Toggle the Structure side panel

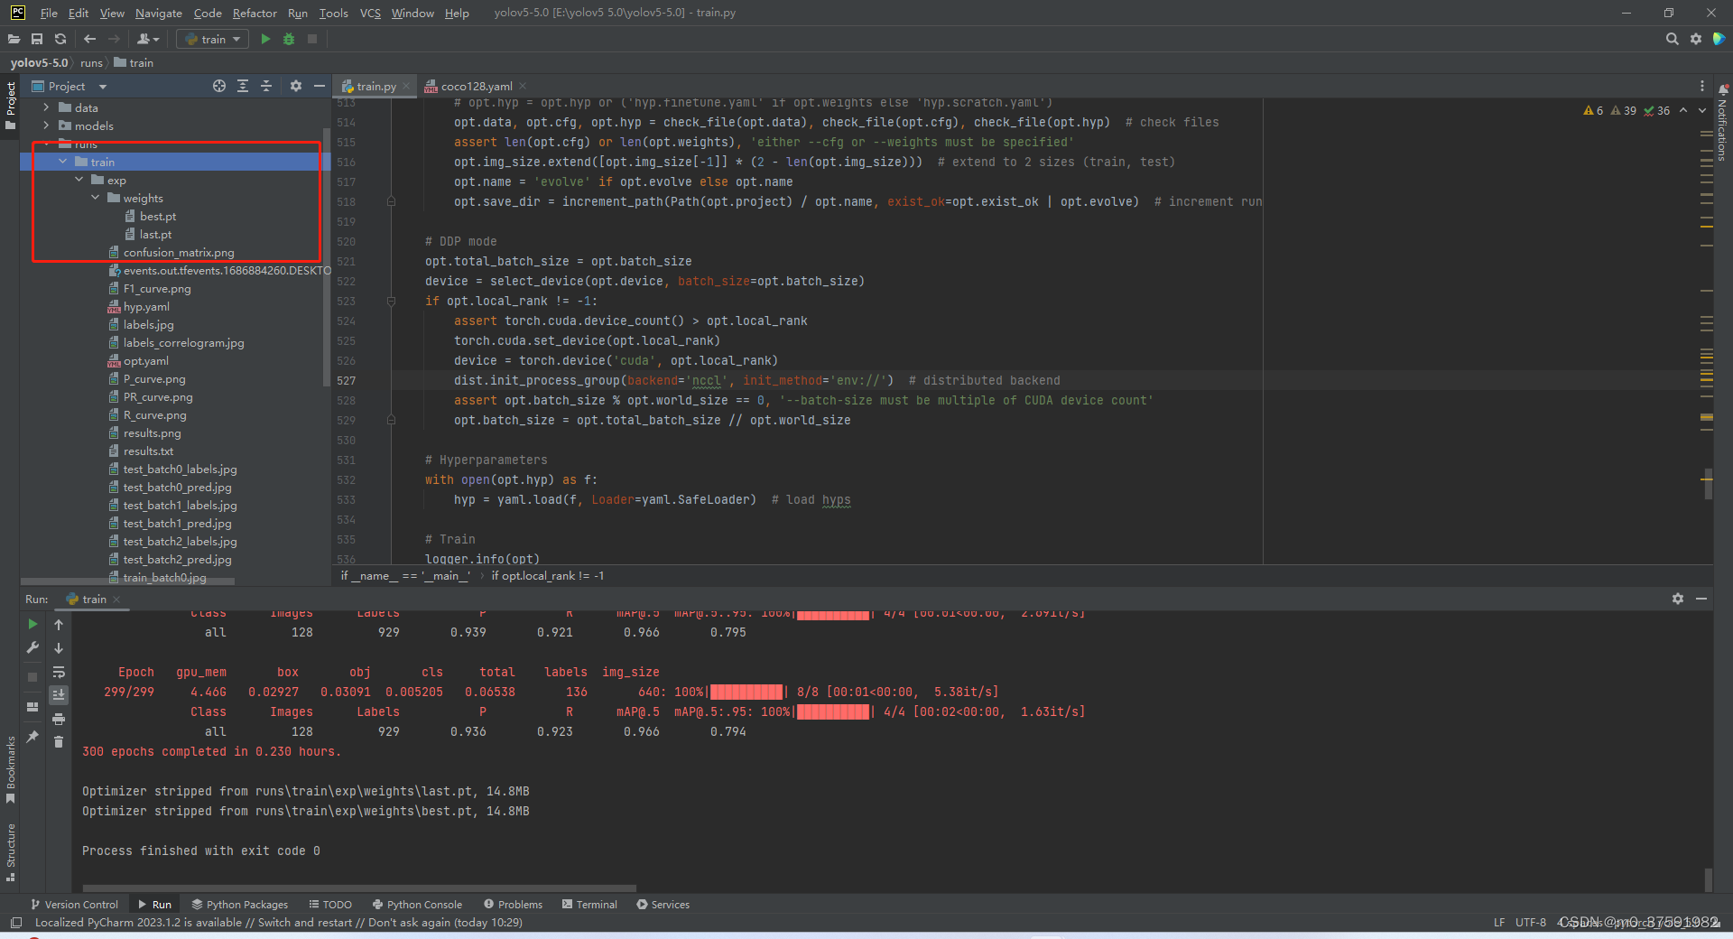pyautogui.click(x=10, y=852)
